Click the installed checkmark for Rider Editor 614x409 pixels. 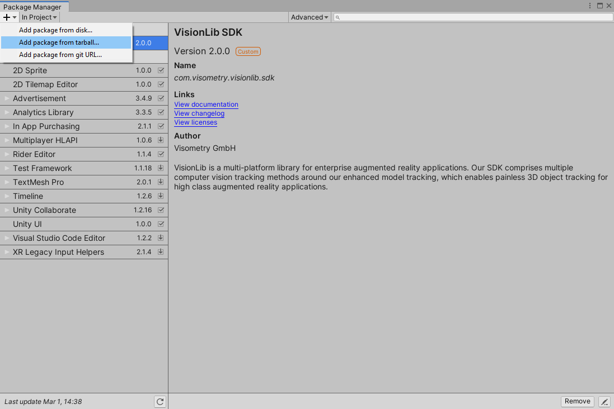pyautogui.click(x=161, y=154)
